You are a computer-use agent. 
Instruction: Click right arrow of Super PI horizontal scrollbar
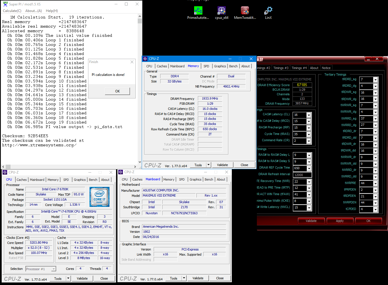[x=135, y=167]
